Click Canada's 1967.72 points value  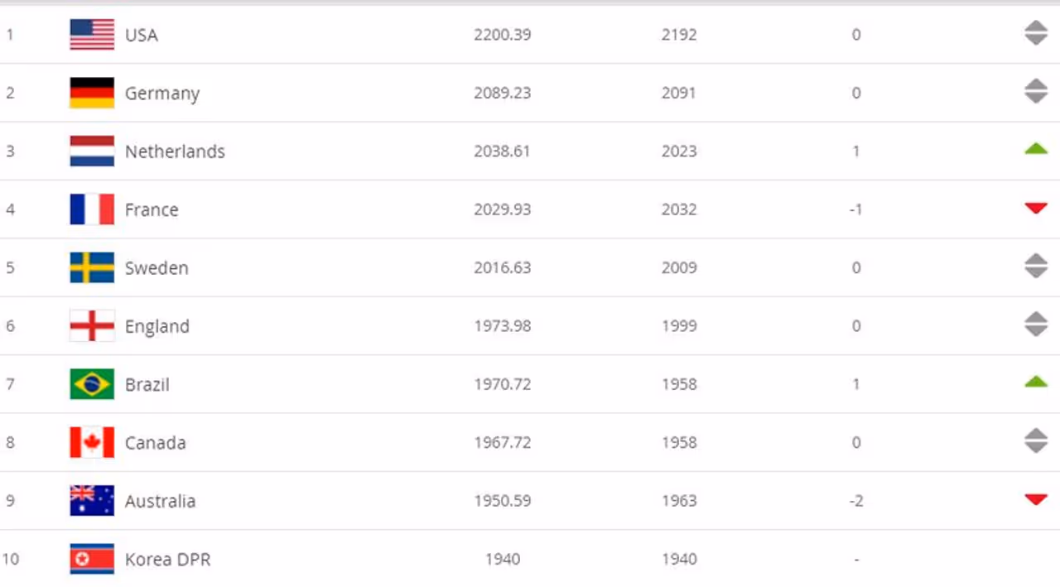[503, 443]
